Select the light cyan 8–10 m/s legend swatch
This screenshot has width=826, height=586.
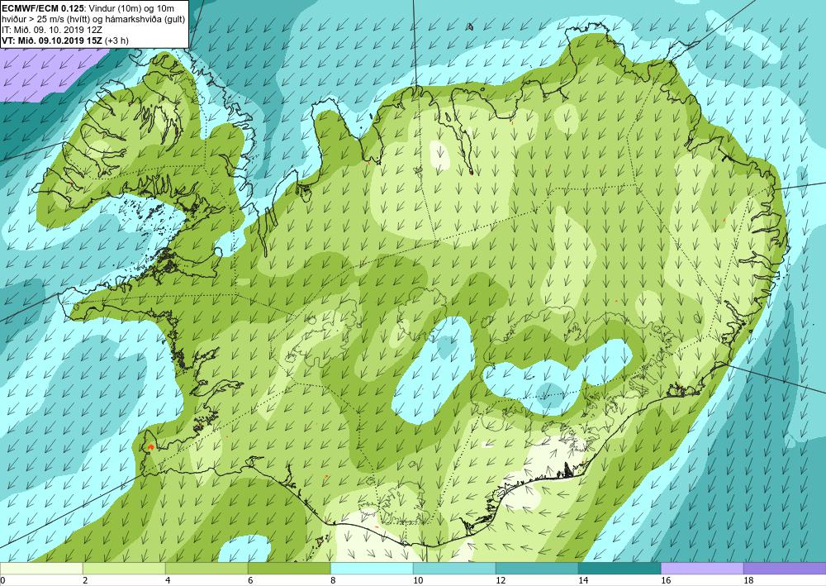pos(372,569)
